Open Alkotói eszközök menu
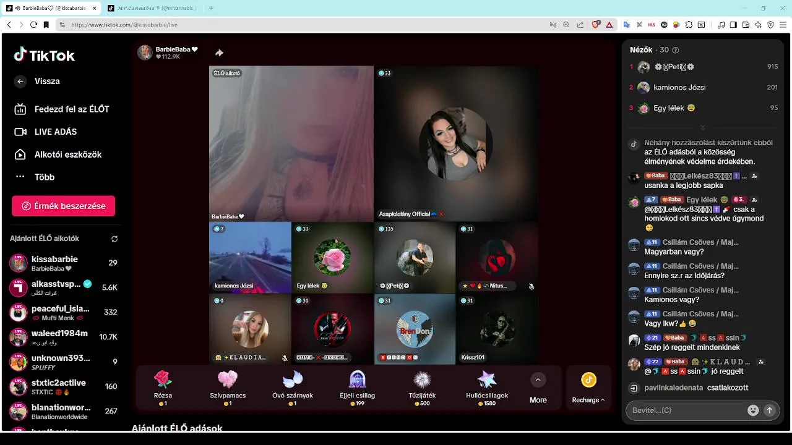This screenshot has height=445, width=792. [58, 155]
